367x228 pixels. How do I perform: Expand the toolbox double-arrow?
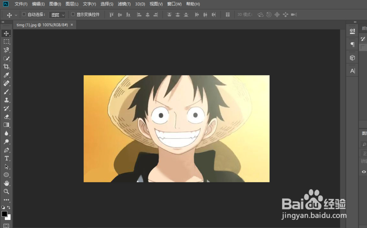coord(3,22)
